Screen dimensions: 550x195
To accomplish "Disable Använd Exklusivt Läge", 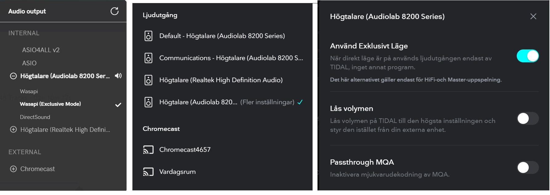I will click(527, 55).
